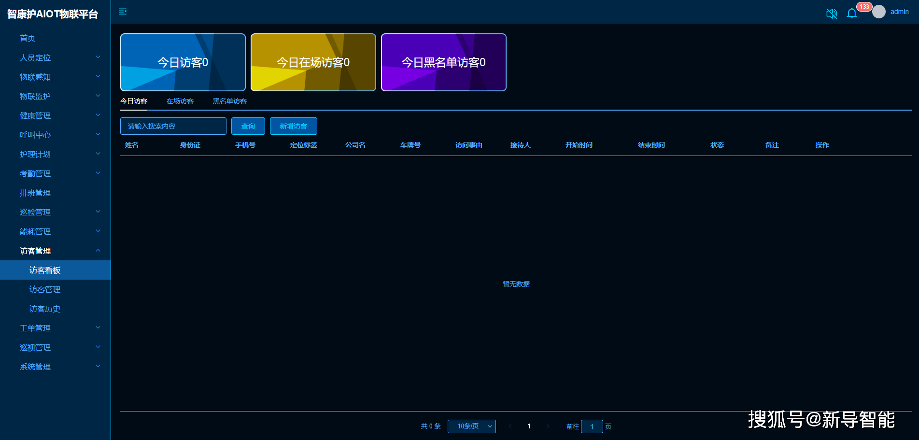The height and width of the screenshot is (440, 919).
Task: Go to 首页 in the sidebar
Action: coord(28,38)
